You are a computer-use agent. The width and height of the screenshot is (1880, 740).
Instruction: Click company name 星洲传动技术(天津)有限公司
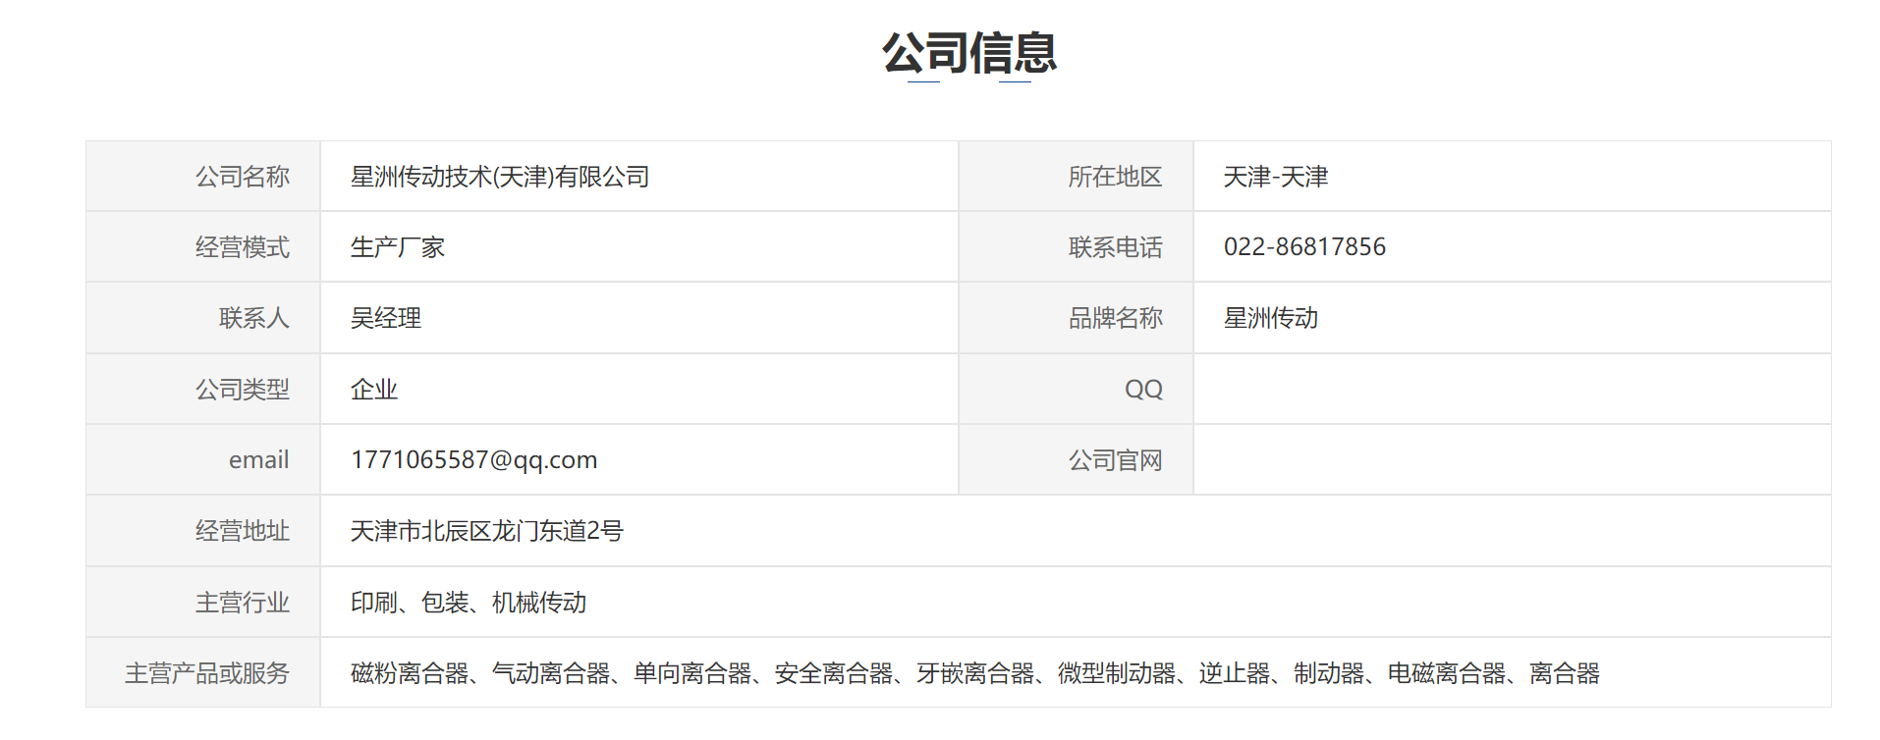click(x=500, y=177)
